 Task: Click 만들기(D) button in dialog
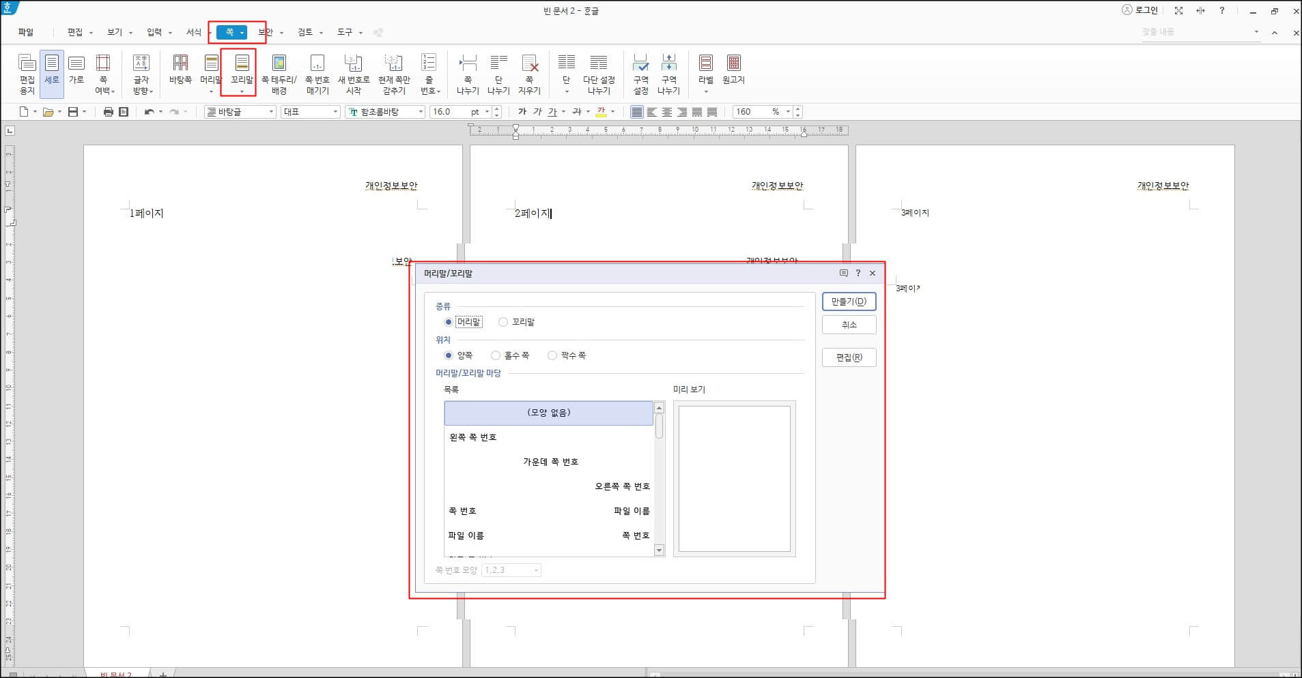[x=849, y=301]
